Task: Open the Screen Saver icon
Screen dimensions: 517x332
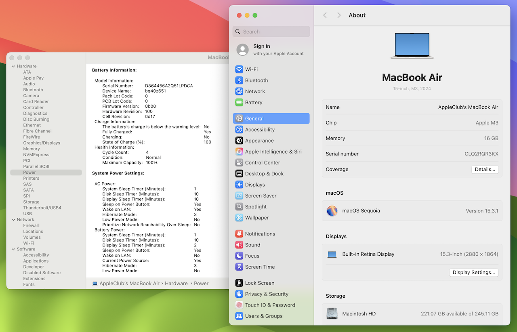Action: [239, 195]
